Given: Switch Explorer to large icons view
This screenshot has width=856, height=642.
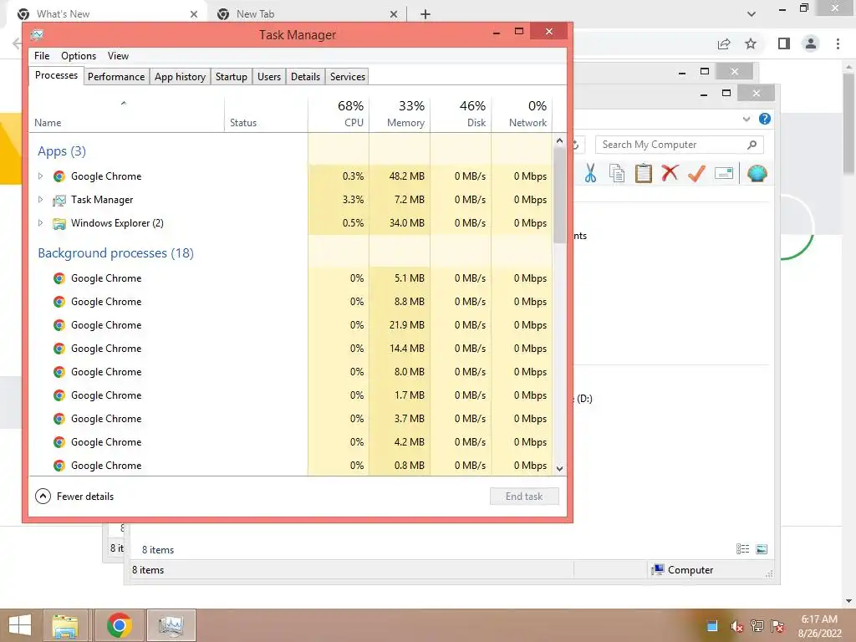Looking at the screenshot, I should coord(762,549).
